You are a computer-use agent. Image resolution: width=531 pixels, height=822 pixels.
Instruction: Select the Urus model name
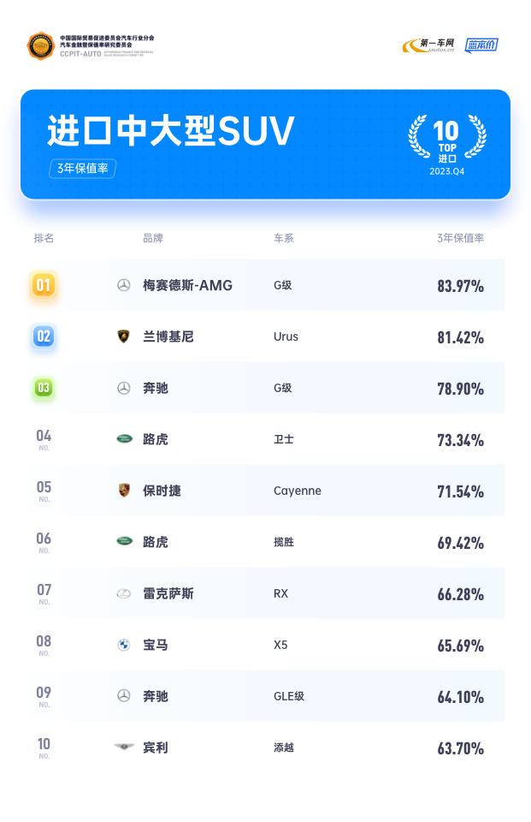(286, 337)
